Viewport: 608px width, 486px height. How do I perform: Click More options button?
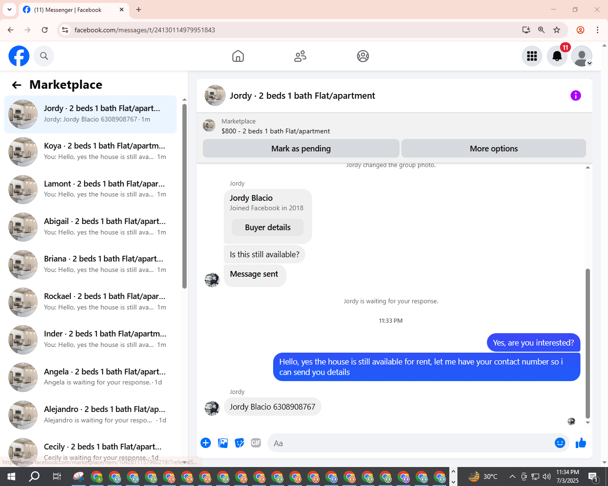click(494, 148)
